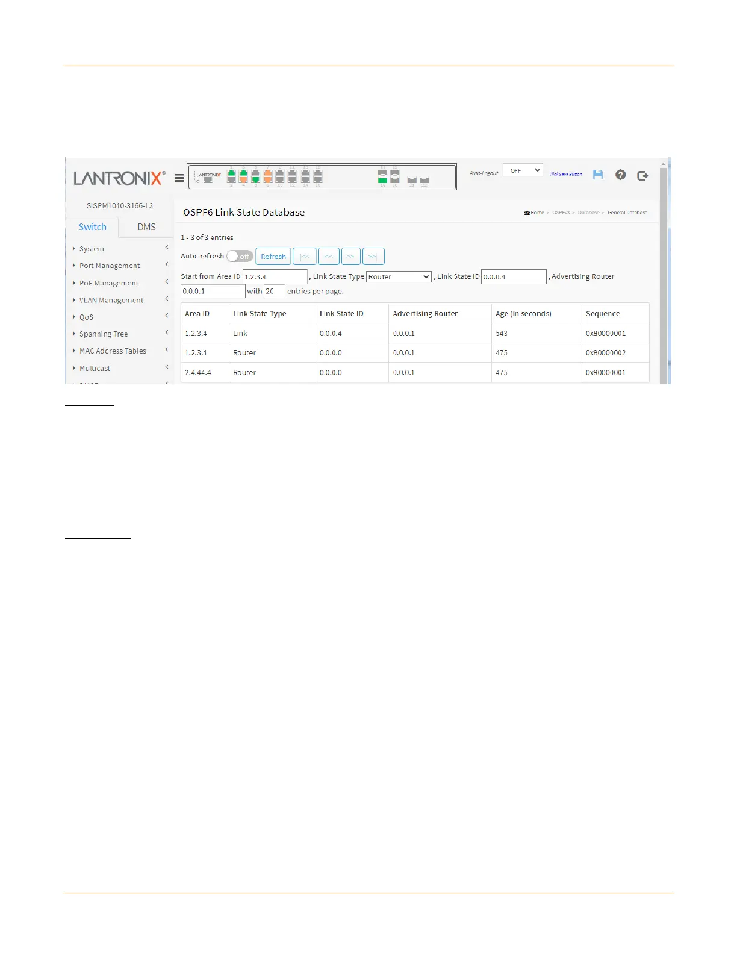737x954 pixels.
Task: Click the OSPFv3 breadcrumb link
Action: (561, 213)
